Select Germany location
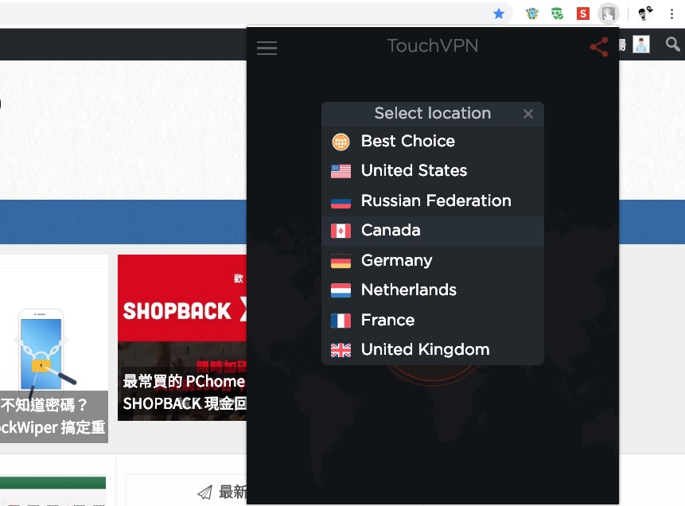Image resolution: width=685 pixels, height=506 pixels. [x=433, y=260]
